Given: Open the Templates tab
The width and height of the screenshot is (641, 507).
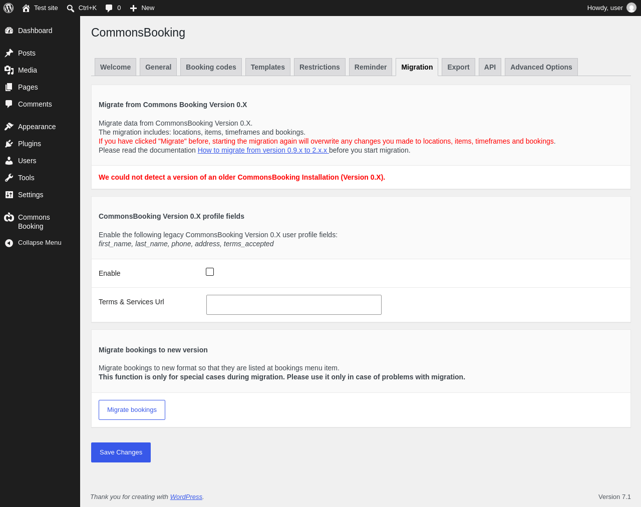Looking at the screenshot, I should 268,67.
